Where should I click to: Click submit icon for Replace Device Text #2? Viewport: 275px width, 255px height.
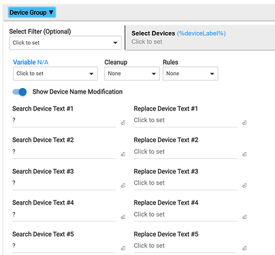244,154
